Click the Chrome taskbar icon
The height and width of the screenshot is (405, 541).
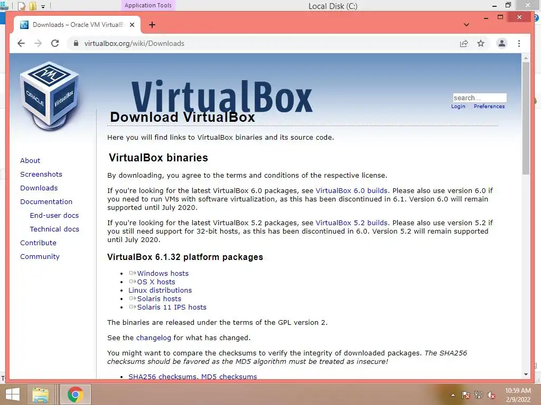76,394
